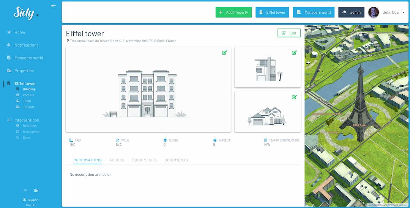Click the edit icon on the main building image
410x208 pixels.
click(x=224, y=53)
